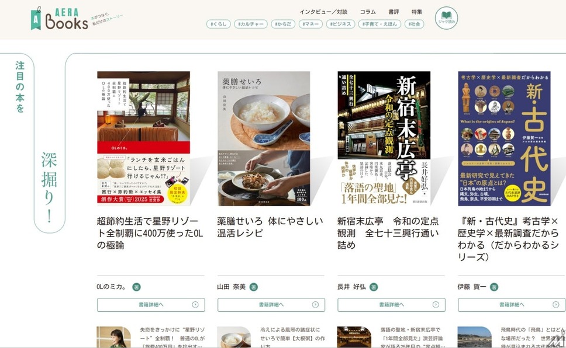Click the ジャケ読み book icon button
This screenshot has height=348, width=566.
tap(446, 18)
